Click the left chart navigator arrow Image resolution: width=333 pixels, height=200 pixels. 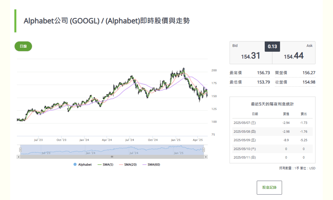tap(18, 157)
